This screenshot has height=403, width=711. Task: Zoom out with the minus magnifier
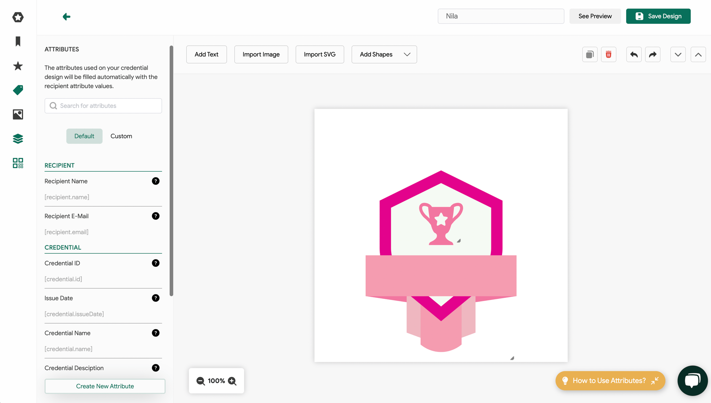pyautogui.click(x=201, y=381)
